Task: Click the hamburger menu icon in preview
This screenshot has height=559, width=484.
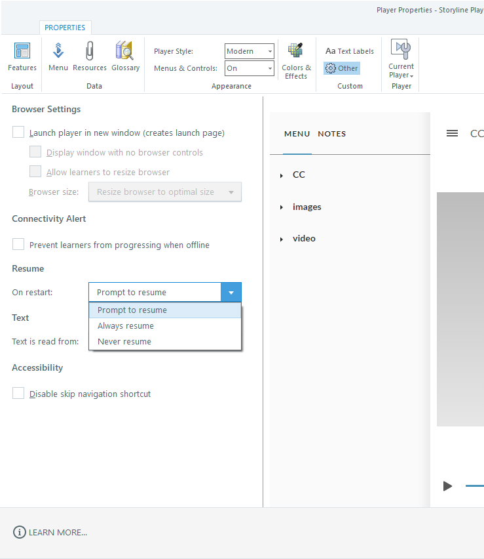Action: pyautogui.click(x=452, y=133)
